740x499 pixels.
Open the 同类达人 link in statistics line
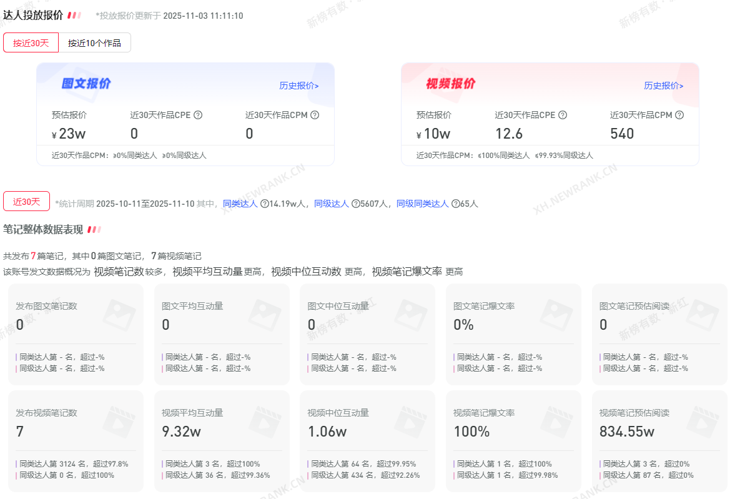tap(240, 204)
